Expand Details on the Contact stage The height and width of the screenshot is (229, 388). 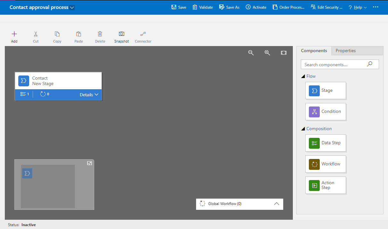89,95
